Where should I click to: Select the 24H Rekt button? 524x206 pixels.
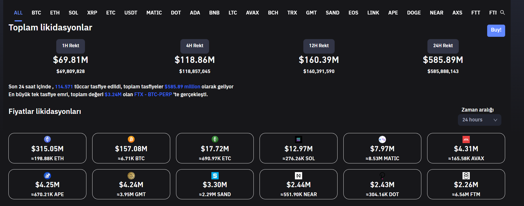click(x=443, y=46)
